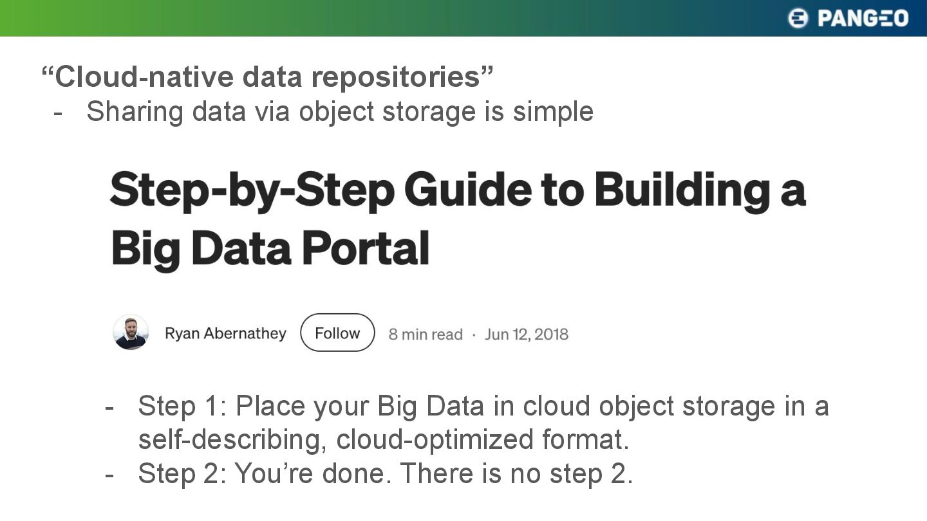
Task: Click Ryan Abernathey's profile avatar
Action: tap(131, 333)
